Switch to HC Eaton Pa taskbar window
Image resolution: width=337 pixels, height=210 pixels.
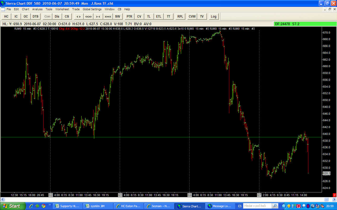129,206
